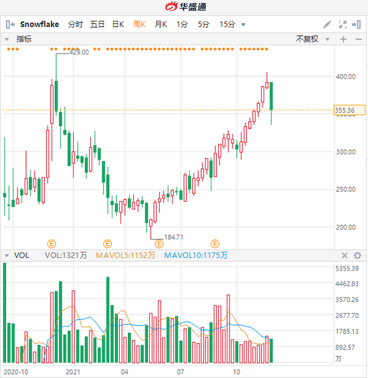Switch to 五日 five-day tab
The width and height of the screenshot is (368, 378).
97,24
